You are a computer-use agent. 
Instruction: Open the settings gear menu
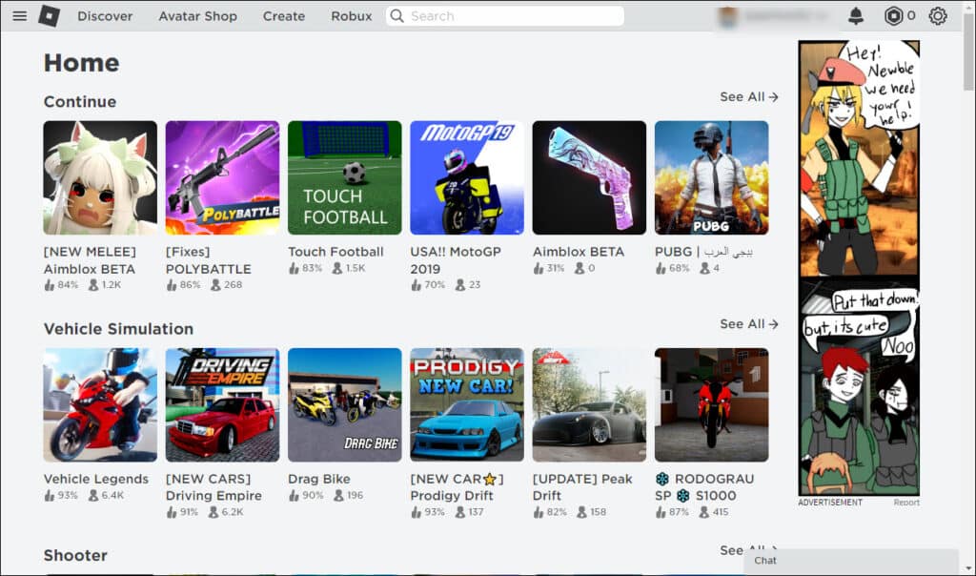[938, 15]
